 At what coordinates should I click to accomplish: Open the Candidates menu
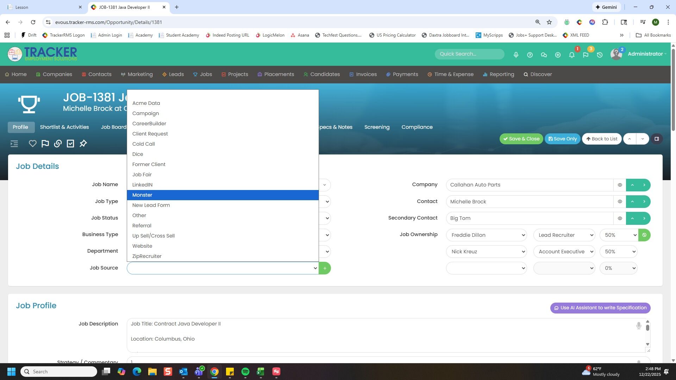pos(321,75)
